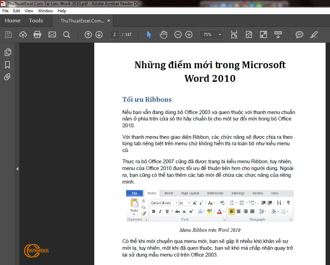330x265 pixels.
Task: Click the Save file icon
Action: pos(8,35)
